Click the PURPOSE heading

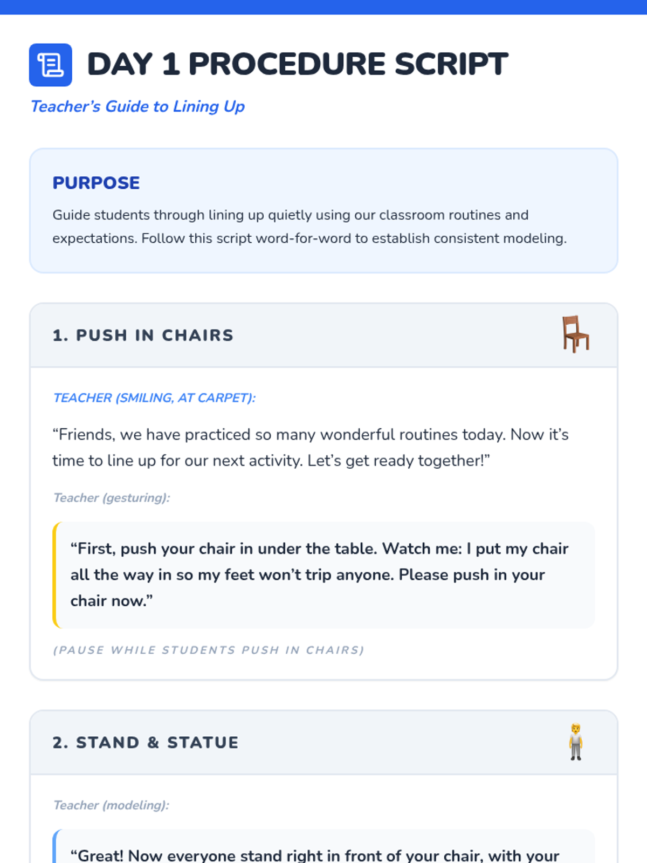point(96,183)
